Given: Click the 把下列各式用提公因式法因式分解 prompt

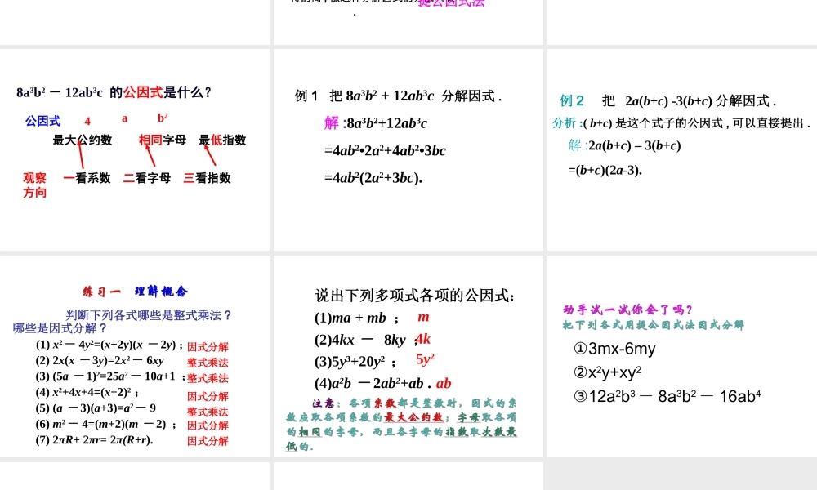Looking at the screenshot, I should (x=652, y=323).
